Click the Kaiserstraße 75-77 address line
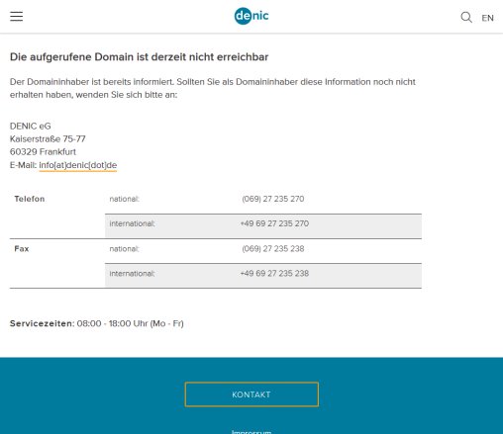The image size is (503, 434). point(48,139)
